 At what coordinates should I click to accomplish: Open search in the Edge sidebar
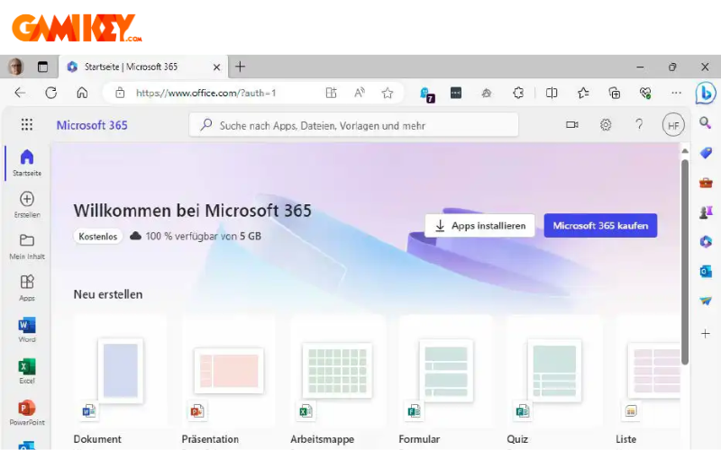tap(706, 122)
